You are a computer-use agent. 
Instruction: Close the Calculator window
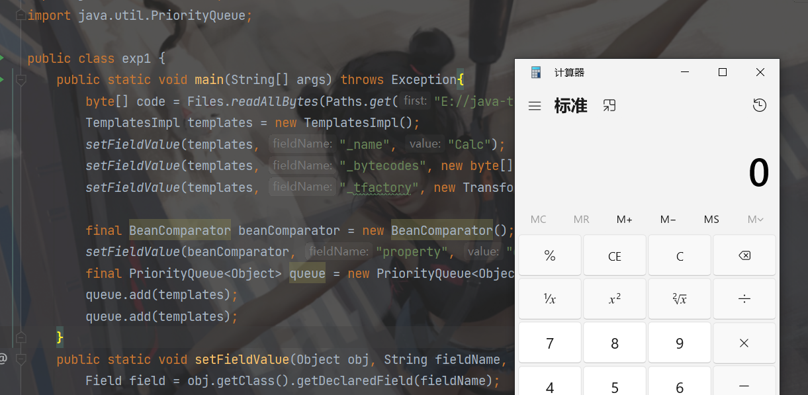pyautogui.click(x=760, y=72)
